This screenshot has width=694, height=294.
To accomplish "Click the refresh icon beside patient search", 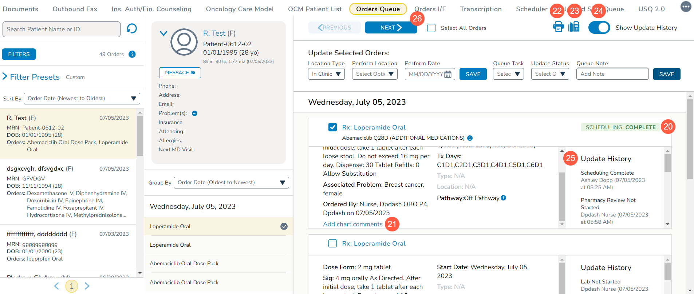I will 131,28.
